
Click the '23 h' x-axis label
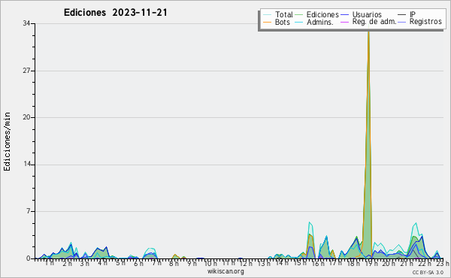(443, 264)
